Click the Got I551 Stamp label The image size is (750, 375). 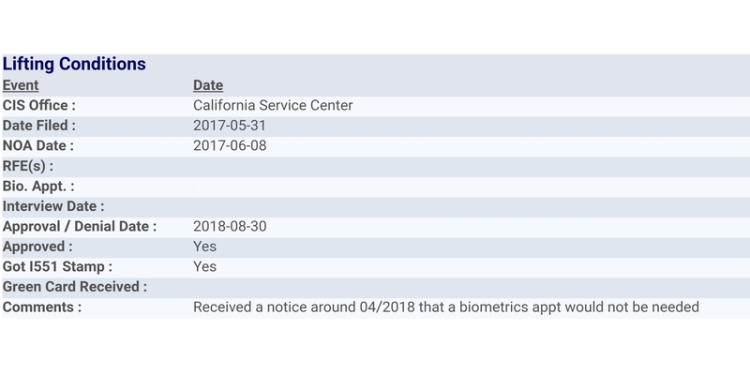57,266
